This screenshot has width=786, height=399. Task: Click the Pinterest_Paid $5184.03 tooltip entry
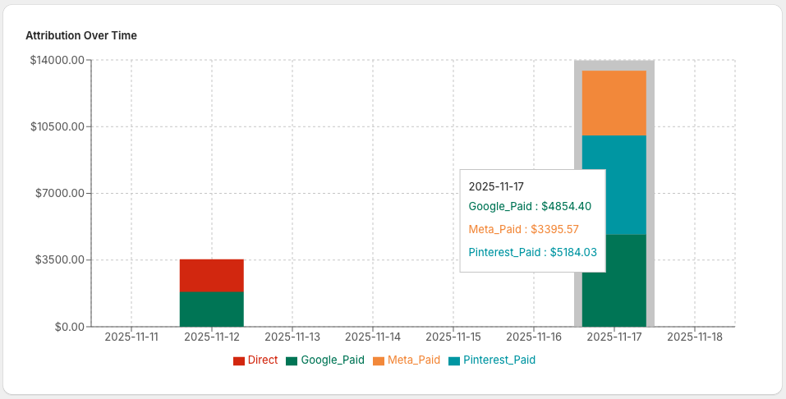click(x=532, y=253)
